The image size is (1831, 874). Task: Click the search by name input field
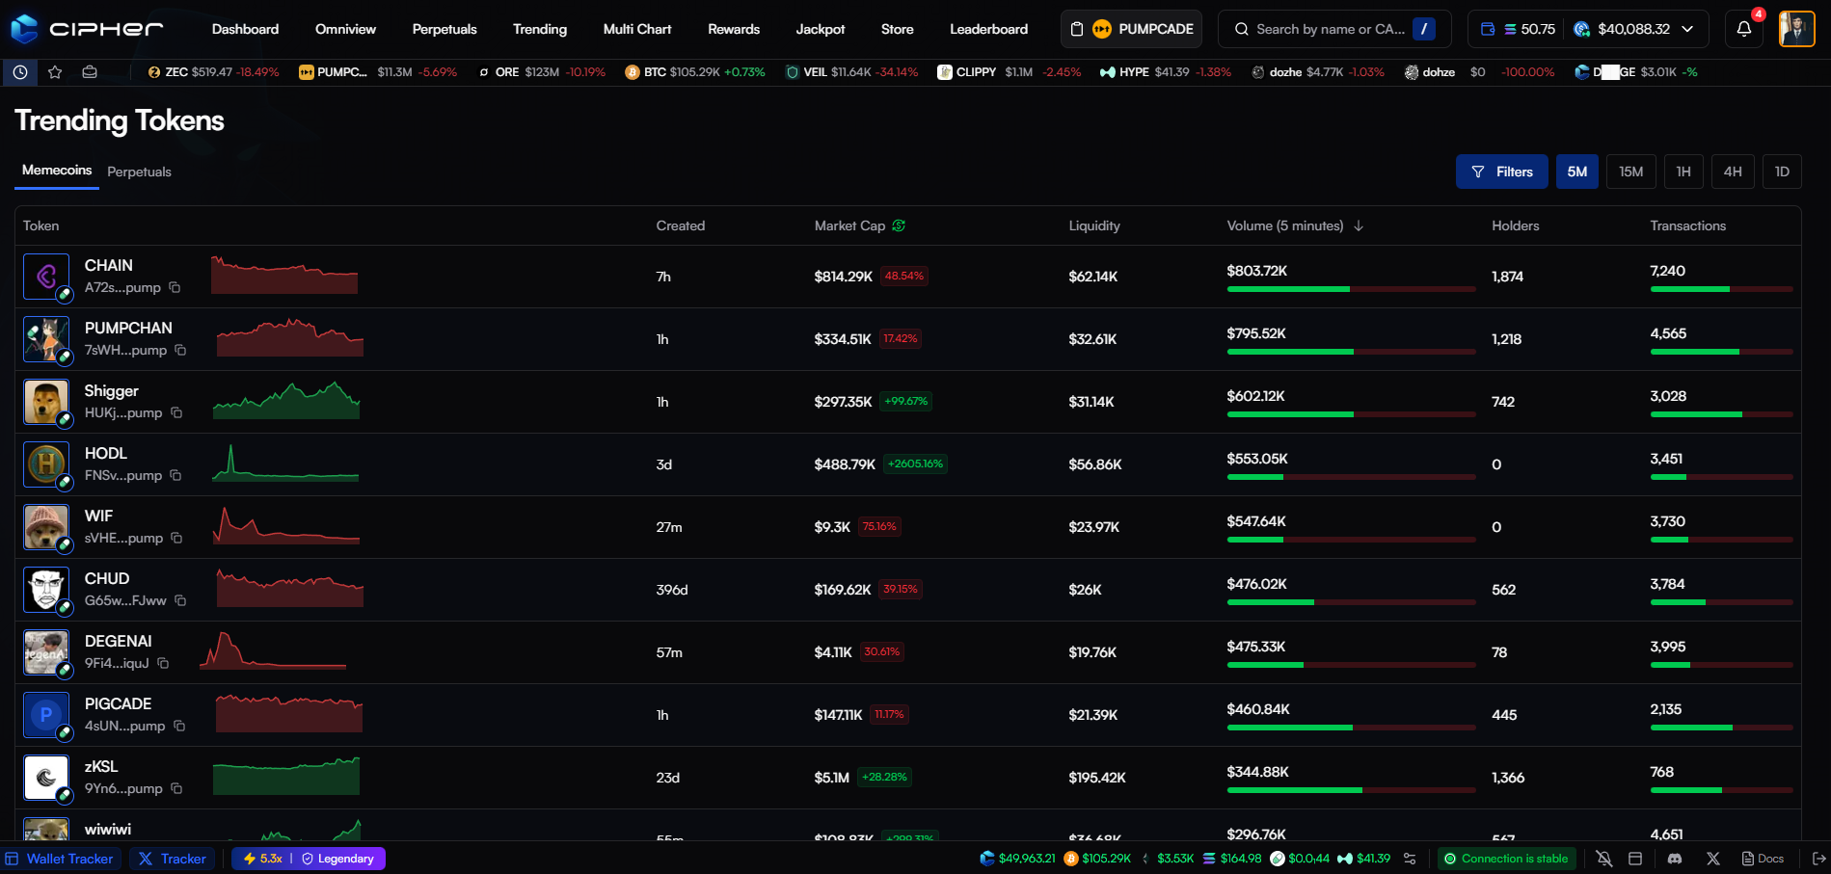[x=1329, y=29]
